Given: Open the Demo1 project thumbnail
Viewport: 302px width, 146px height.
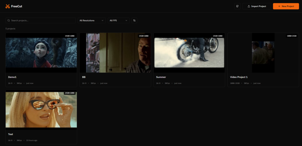Looking at the screenshot, I should point(41,53).
